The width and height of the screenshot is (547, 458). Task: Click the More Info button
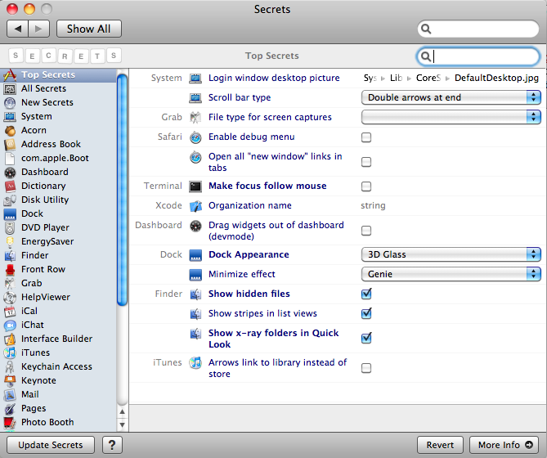coord(505,445)
